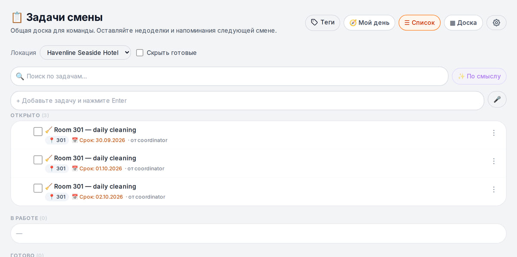
Task: Open the Теги tags button
Action: [x=323, y=23]
